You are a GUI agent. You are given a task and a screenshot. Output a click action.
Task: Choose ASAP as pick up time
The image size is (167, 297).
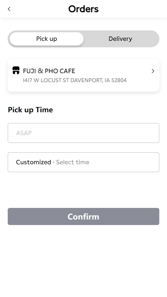click(83, 133)
